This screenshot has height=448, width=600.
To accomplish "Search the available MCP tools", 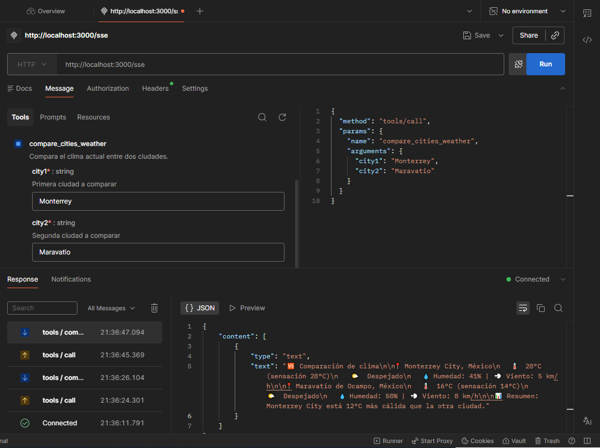I will pyautogui.click(x=262, y=117).
